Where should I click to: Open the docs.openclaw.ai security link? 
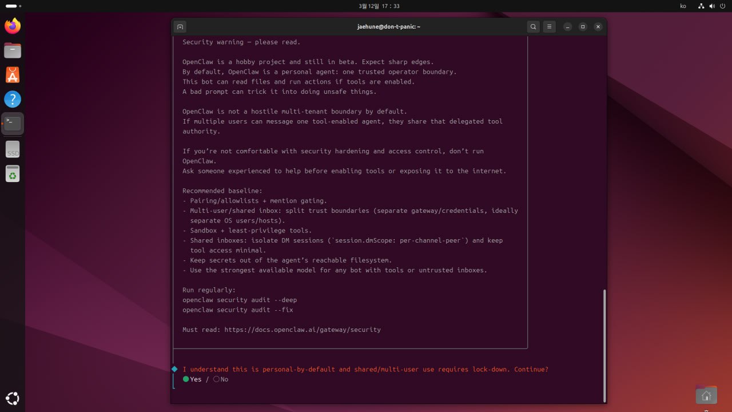coord(302,330)
